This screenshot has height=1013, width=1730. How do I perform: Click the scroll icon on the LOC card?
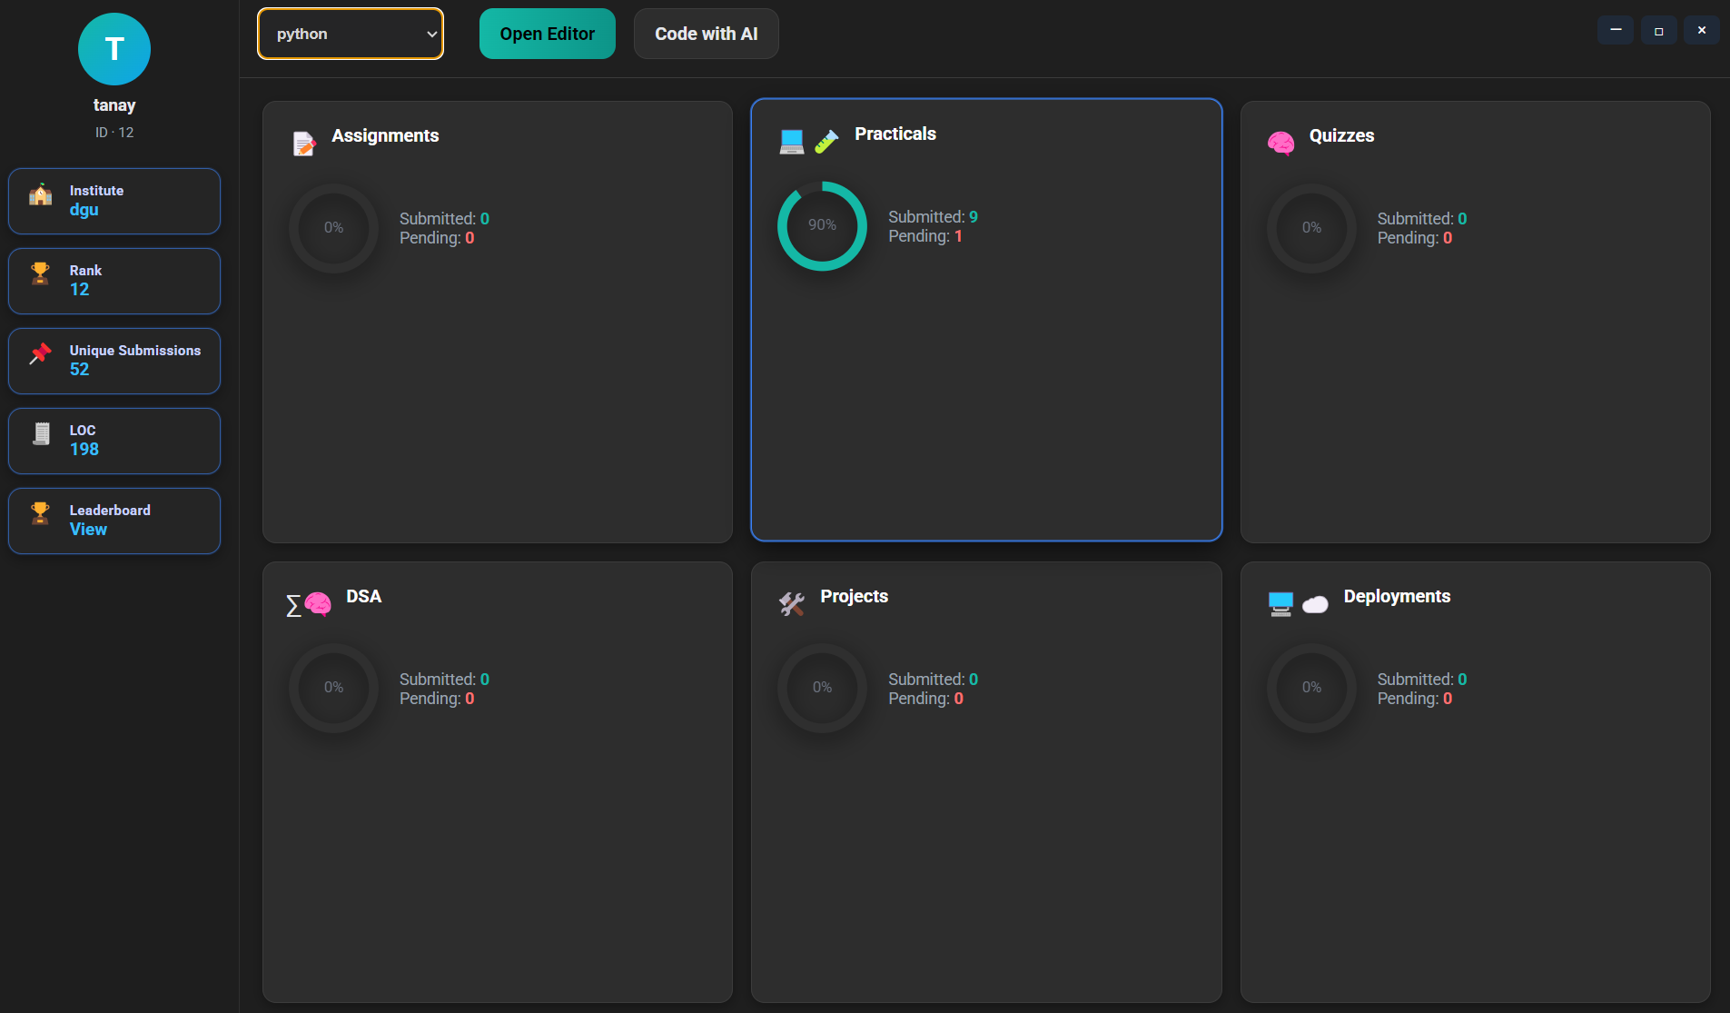tap(40, 433)
